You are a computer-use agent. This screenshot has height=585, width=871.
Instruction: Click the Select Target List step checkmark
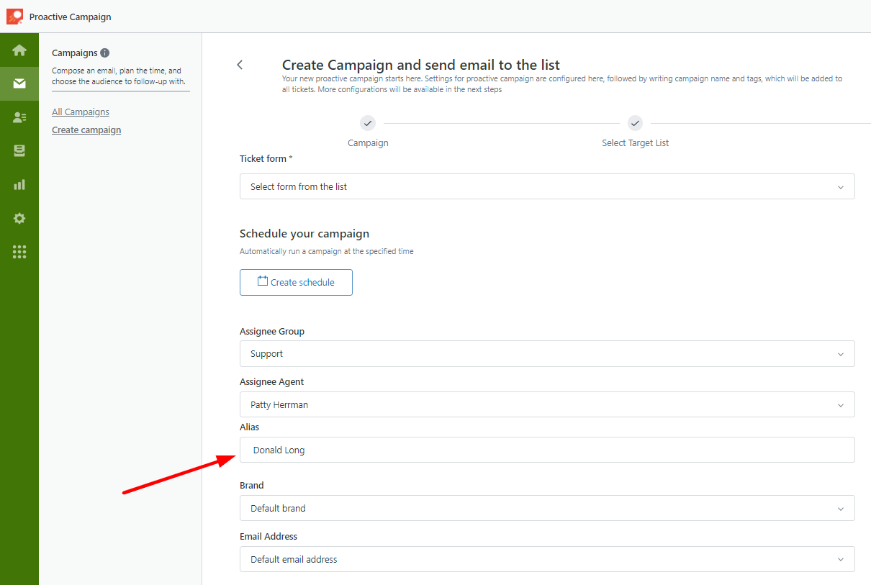635,123
